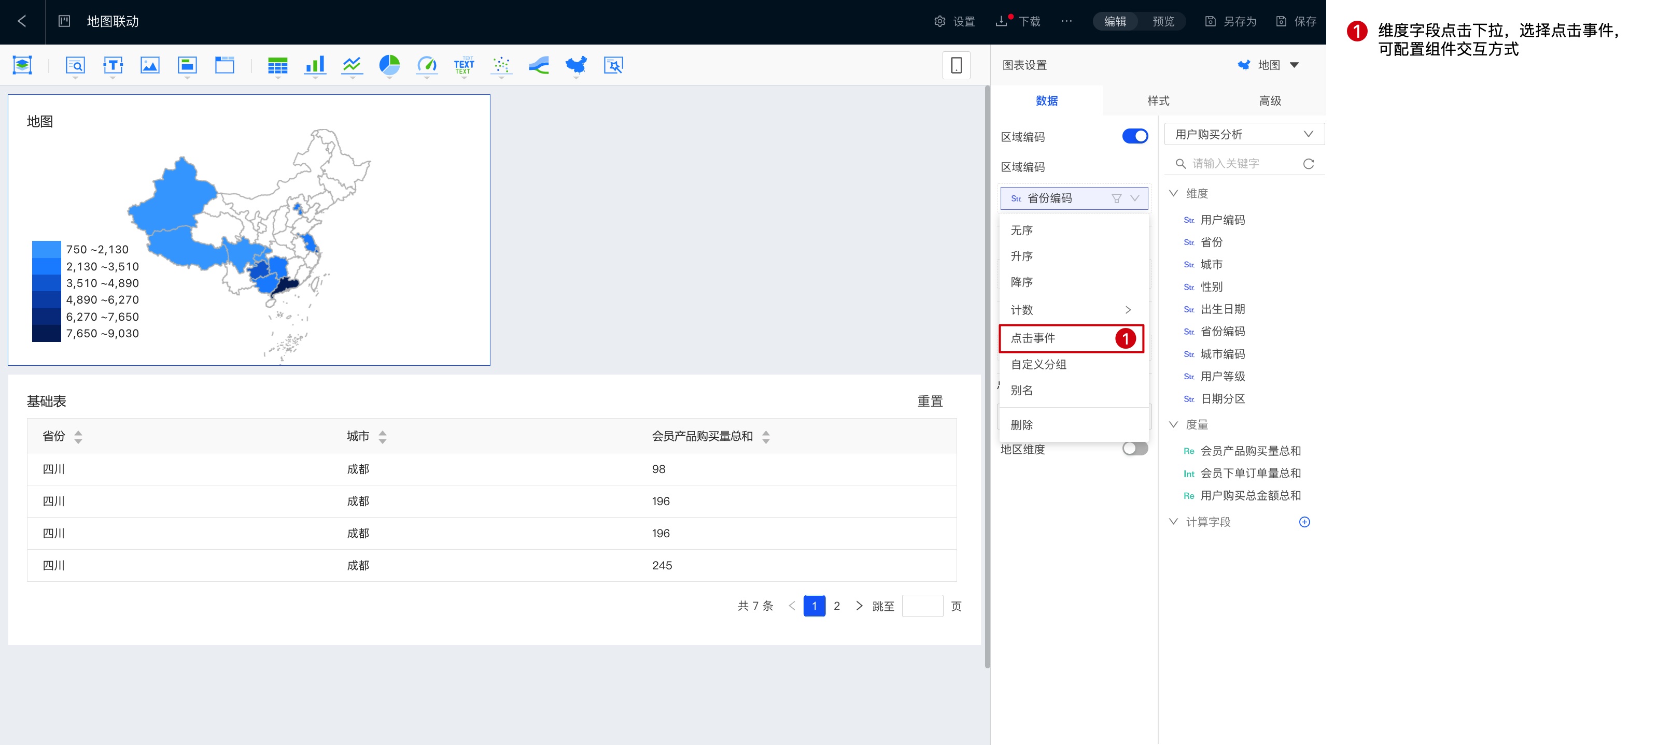This screenshot has height=745, width=1658.
Task: Click legend swatch for 3,510 ~4,890
Action: [46, 283]
